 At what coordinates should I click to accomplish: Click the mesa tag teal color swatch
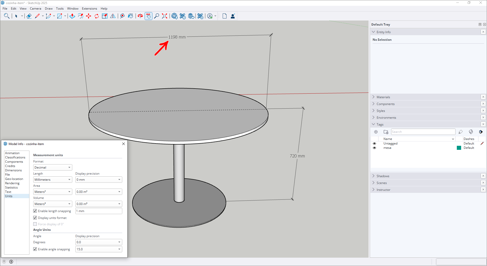pos(459,148)
